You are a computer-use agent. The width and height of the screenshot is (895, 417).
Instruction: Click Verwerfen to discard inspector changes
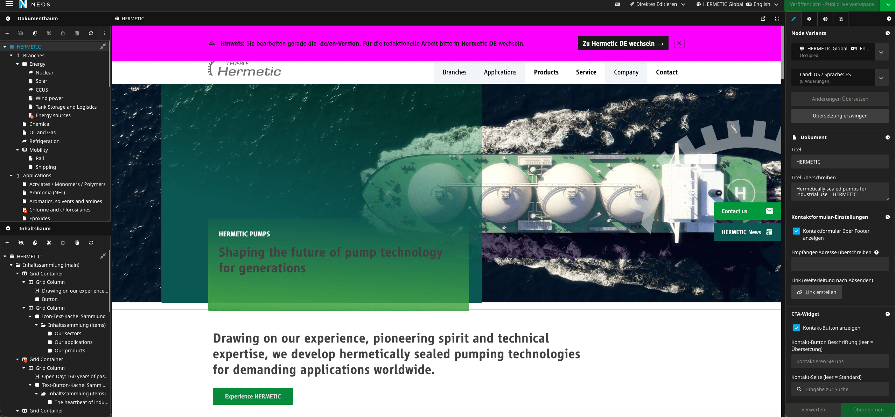point(813,410)
